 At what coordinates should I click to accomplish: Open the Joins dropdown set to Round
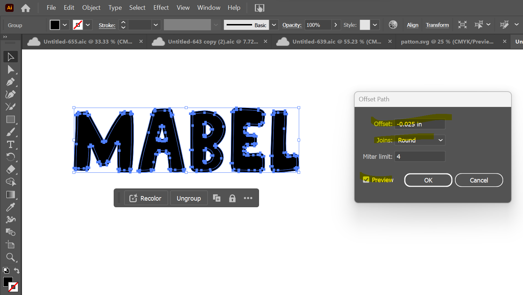(x=420, y=140)
